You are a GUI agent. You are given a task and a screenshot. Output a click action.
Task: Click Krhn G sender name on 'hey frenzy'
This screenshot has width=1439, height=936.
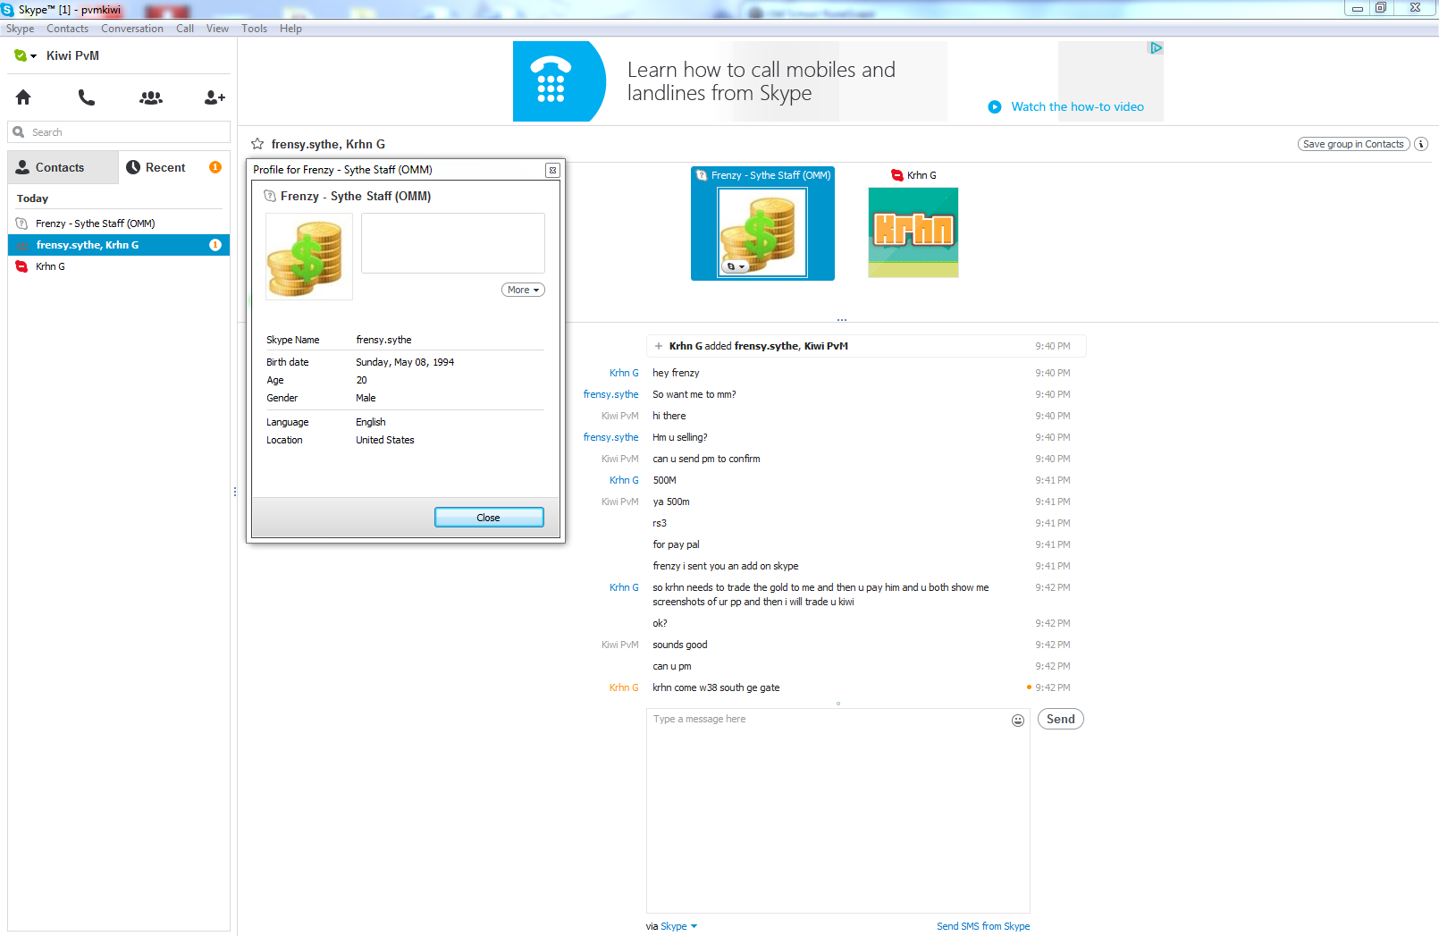(x=624, y=373)
